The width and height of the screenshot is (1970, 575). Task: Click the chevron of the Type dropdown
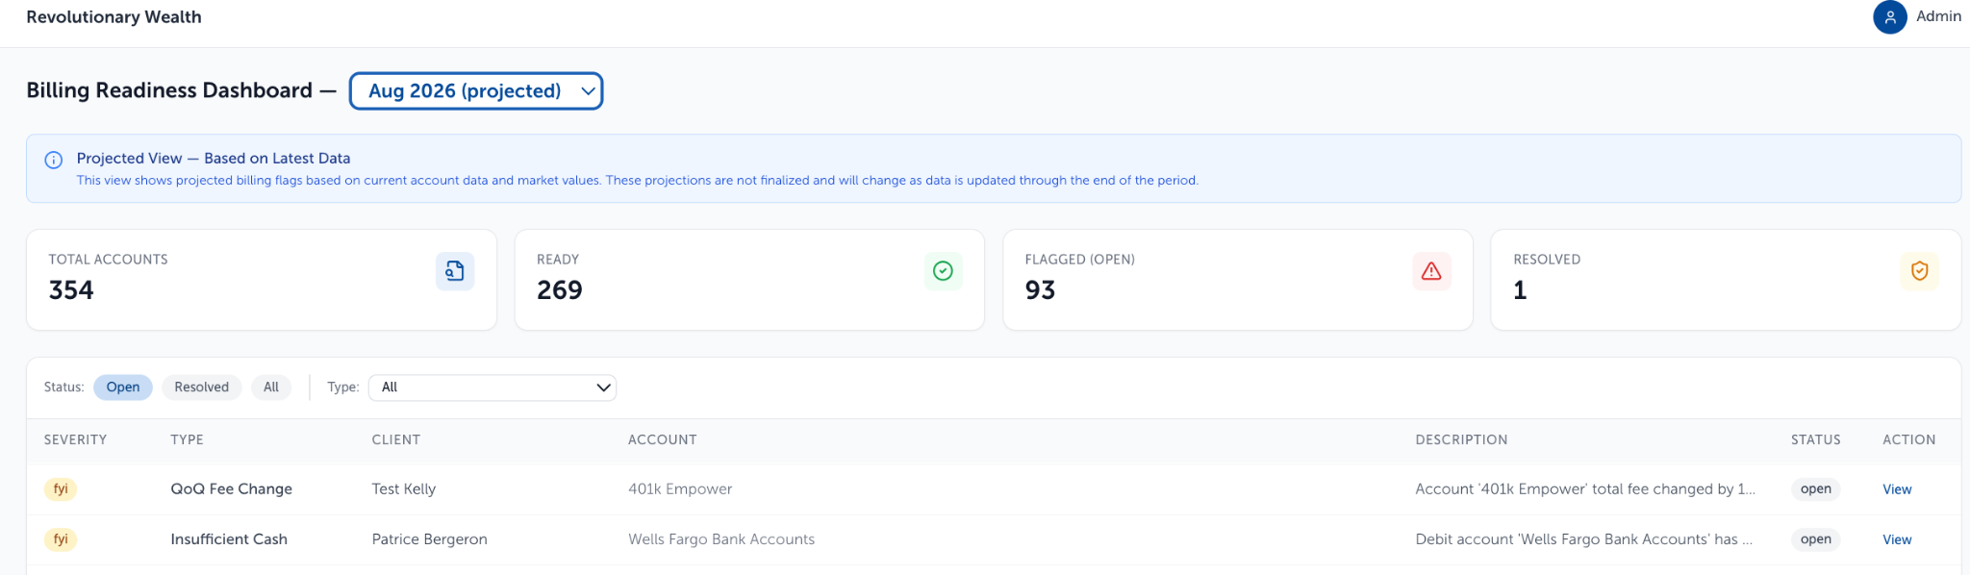(603, 387)
